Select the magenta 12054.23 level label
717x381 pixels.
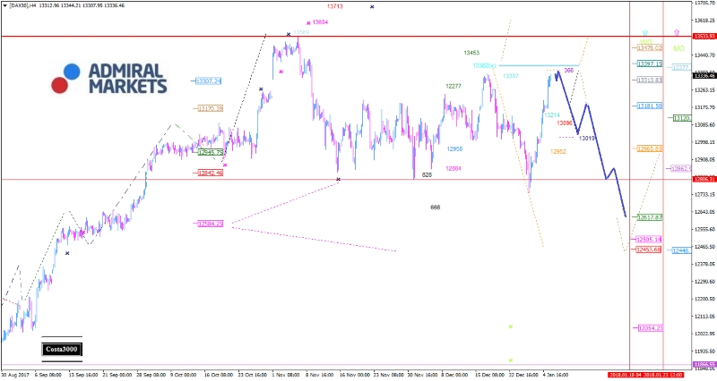click(x=649, y=328)
